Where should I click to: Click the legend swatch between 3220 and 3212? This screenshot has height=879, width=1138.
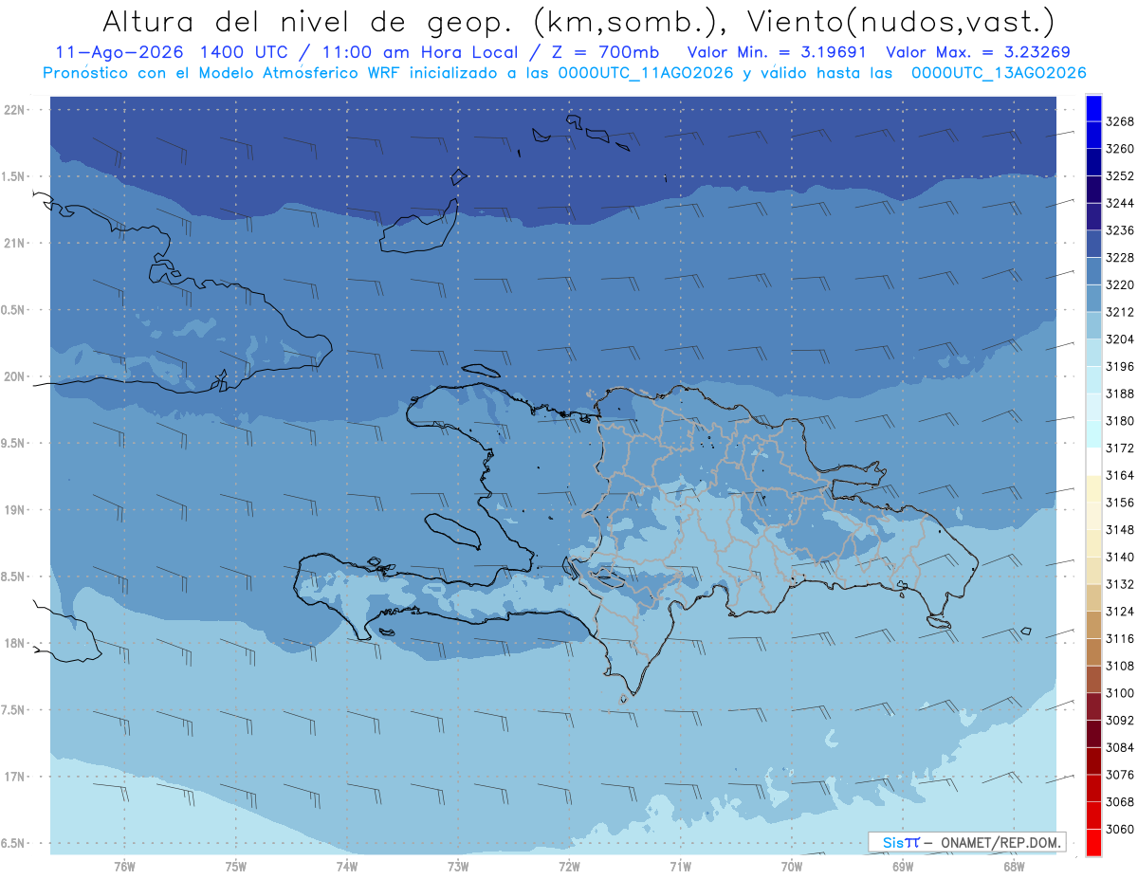tap(1093, 299)
